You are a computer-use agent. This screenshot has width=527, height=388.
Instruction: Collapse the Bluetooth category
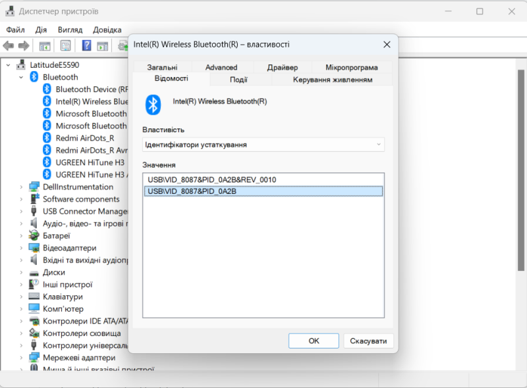click(21, 77)
